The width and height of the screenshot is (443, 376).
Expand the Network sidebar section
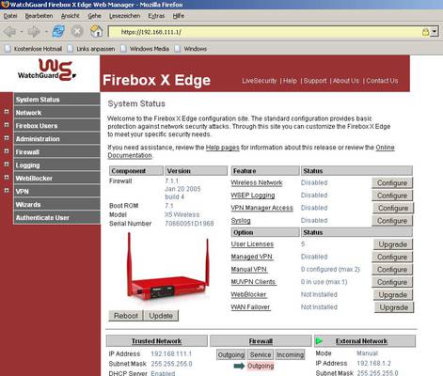click(7, 112)
